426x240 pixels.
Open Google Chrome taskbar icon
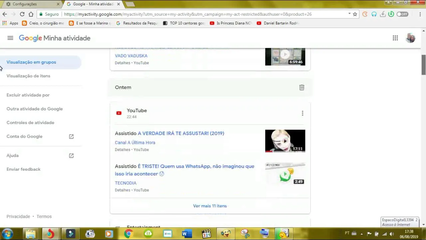(128, 234)
